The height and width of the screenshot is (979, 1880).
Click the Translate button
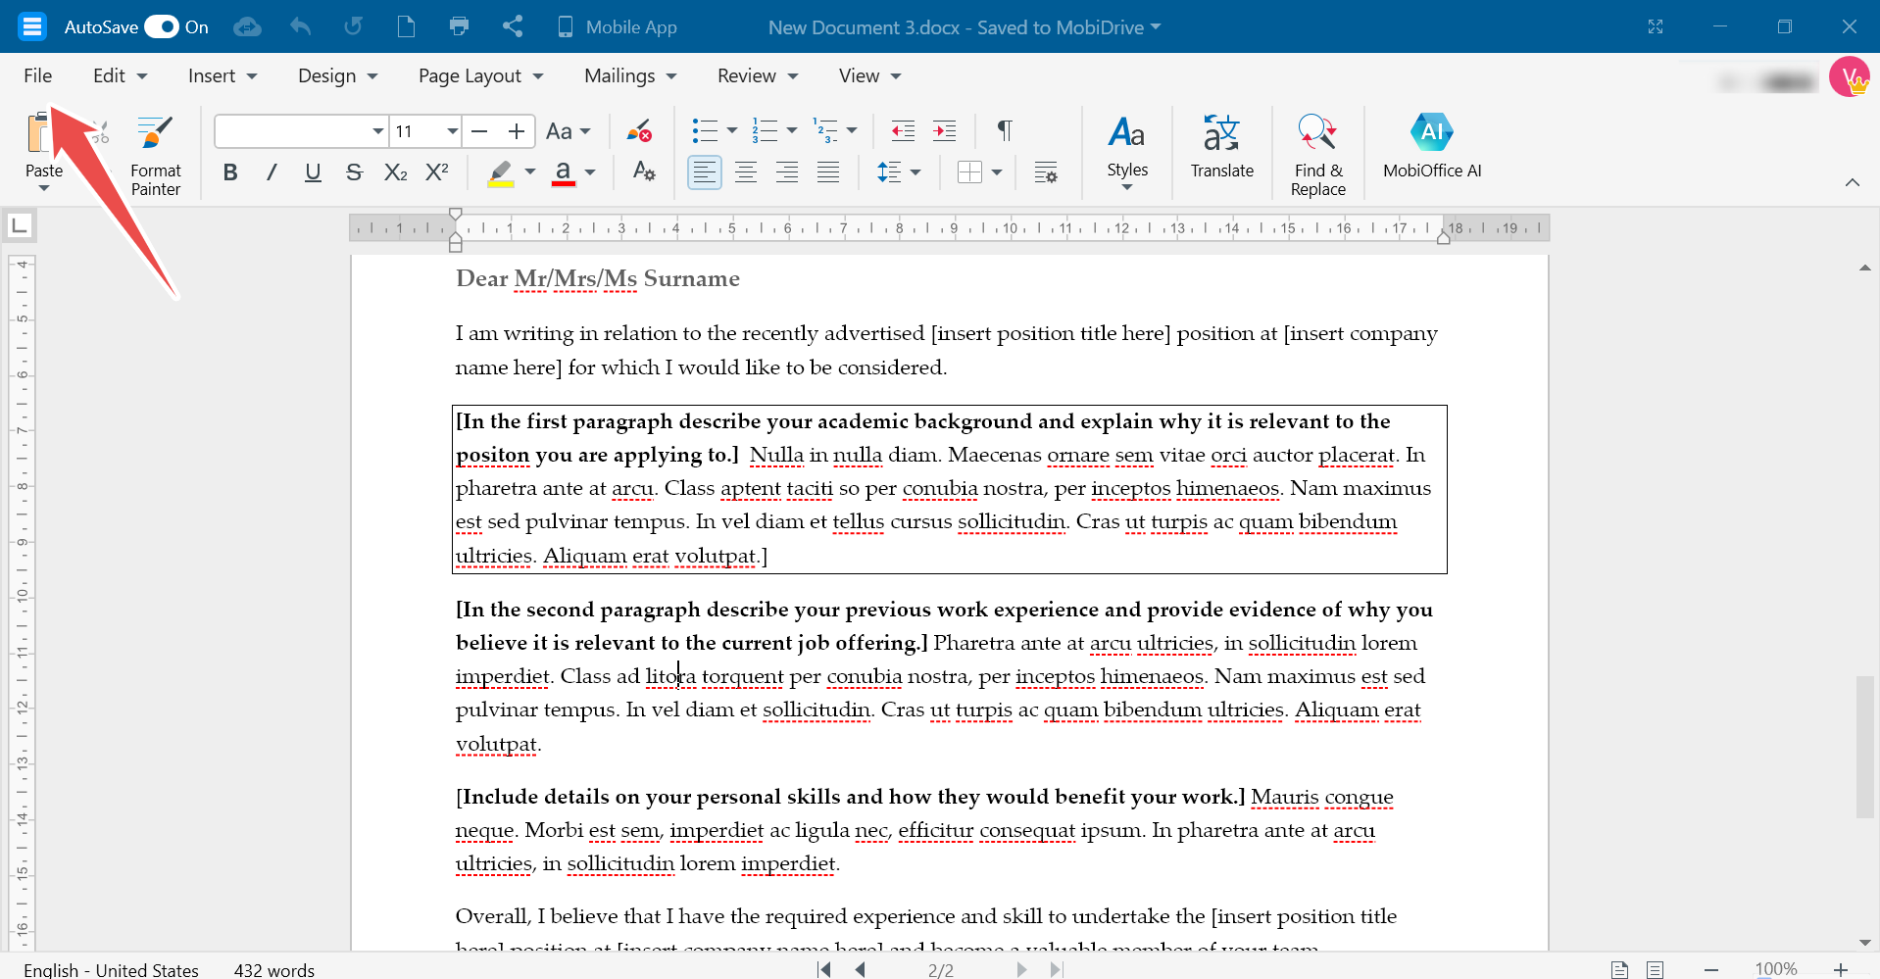(1222, 147)
